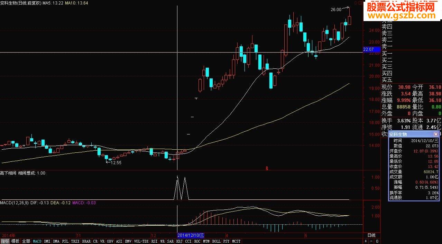Enable the BOLL indicator
The width and height of the screenshot is (442, 244).
(216, 241)
